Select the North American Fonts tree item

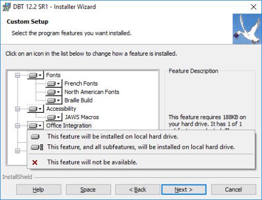(92, 92)
